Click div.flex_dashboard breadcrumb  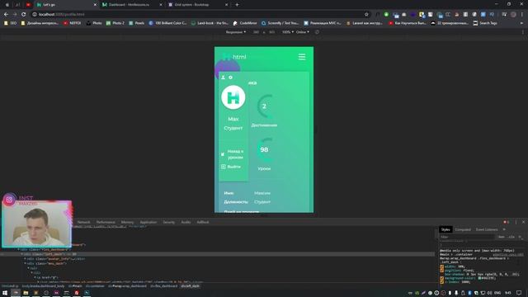(163, 286)
